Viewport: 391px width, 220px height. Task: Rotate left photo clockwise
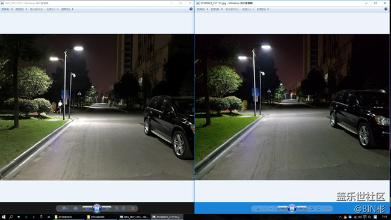123,209
